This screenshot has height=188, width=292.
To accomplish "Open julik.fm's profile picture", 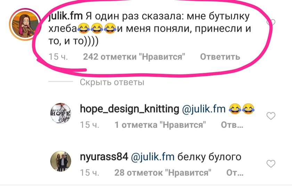I will 25,24.
